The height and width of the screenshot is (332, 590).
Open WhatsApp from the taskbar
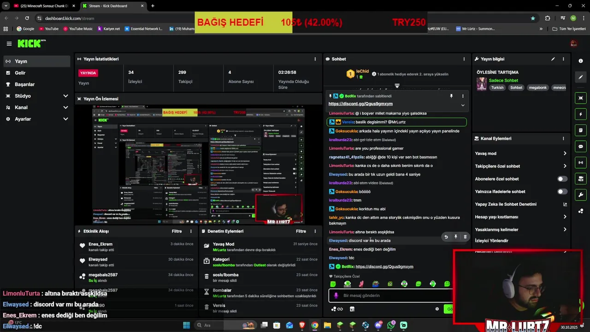[x=391, y=325]
